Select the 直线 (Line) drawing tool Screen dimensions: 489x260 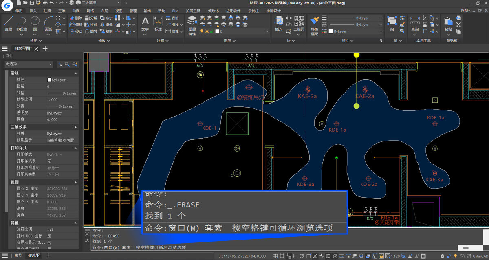[x=8, y=23]
